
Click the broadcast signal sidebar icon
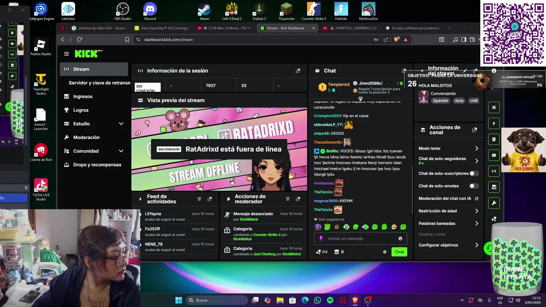pos(494,171)
